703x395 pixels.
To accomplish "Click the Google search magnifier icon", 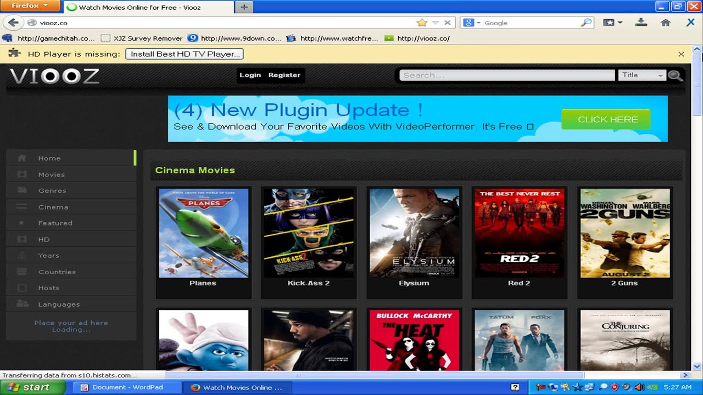I will pyautogui.click(x=586, y=22).
